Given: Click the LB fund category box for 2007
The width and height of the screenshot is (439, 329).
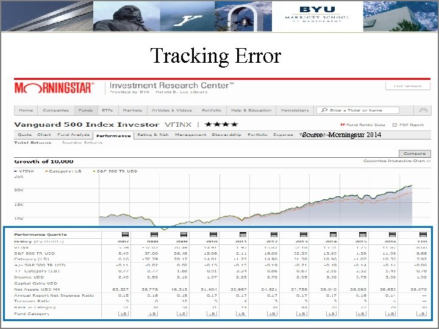Looking at the screenshot, I should tap(123, 314).
